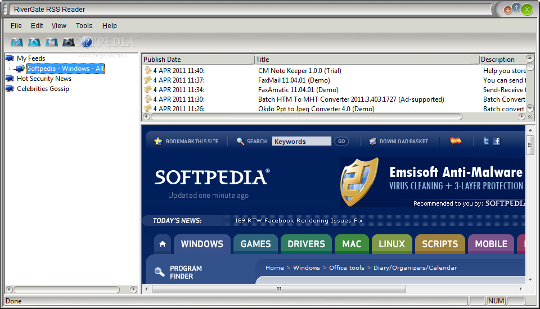Image resolution: width=540 pixels, height=309 pixels.
Task: Click the Celebrities Gossip folder icon
Action: 10,89
